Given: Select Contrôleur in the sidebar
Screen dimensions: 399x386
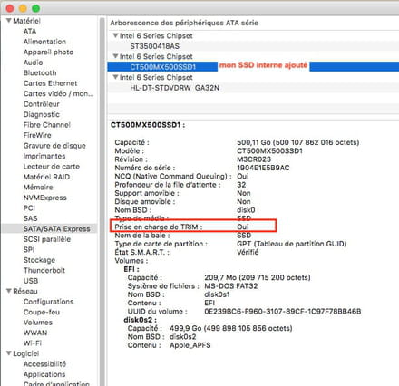Looking at the screenshot, I should point(41,104).
